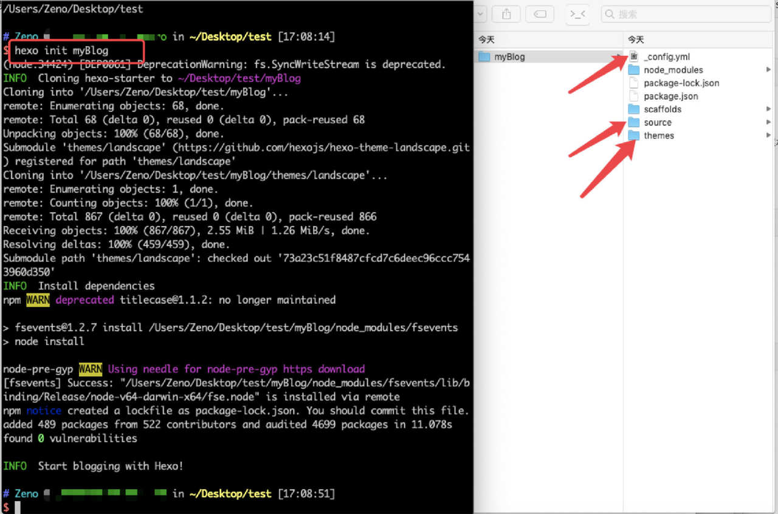Click the Tags button in Finder toolbar
The width and height of the screenshot is (778, 514).
point(540,14)
